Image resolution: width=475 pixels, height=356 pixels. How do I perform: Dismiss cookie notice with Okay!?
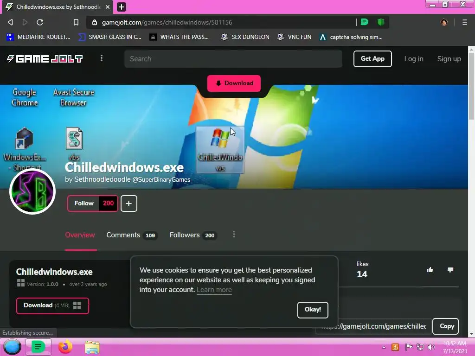(313, 310)
